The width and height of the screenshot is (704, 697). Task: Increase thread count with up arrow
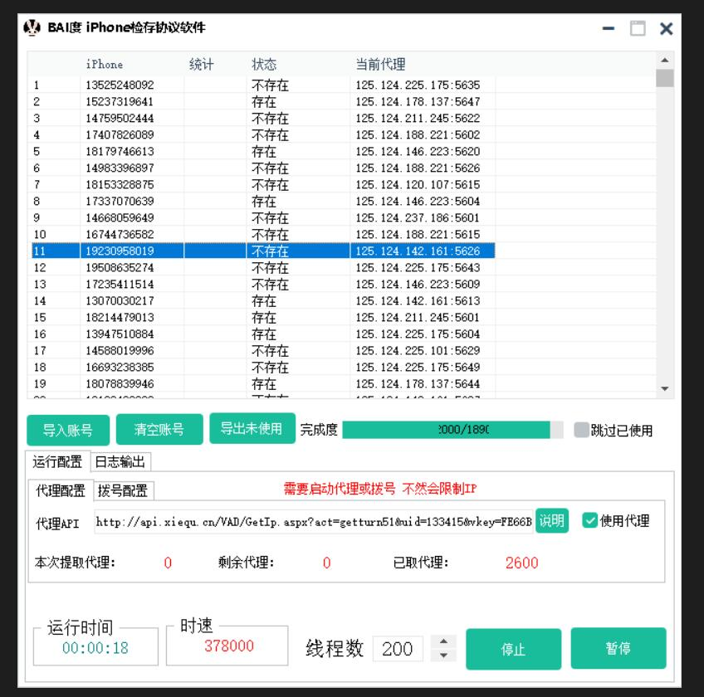tap(443, 641)
